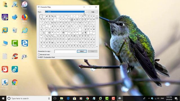Select the yen sign ¥ character
Image resolution: width=180 pixels, height=101 pixels.
click(x=94, y=29)
